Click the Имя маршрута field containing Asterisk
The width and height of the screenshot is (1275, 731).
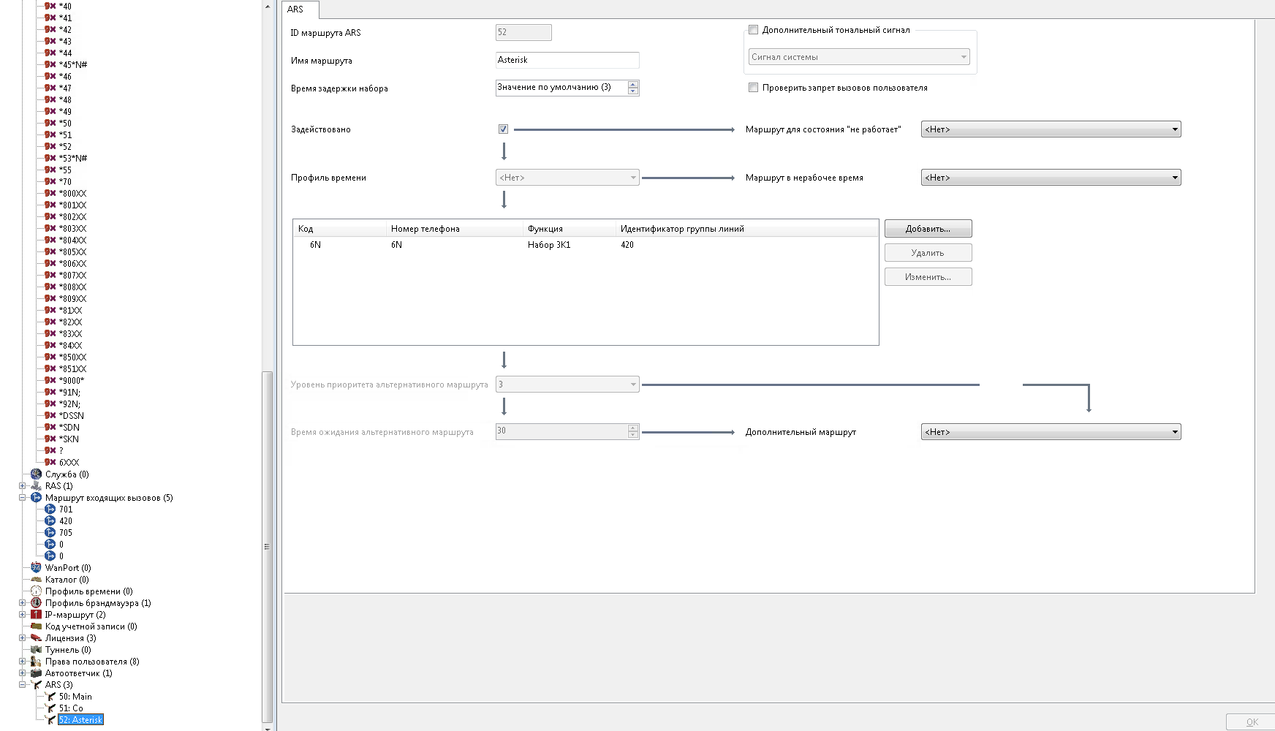pyautogui.click(x=567, y=60)
